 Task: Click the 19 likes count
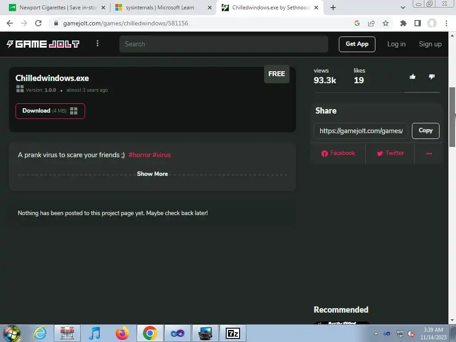[359, 80]
